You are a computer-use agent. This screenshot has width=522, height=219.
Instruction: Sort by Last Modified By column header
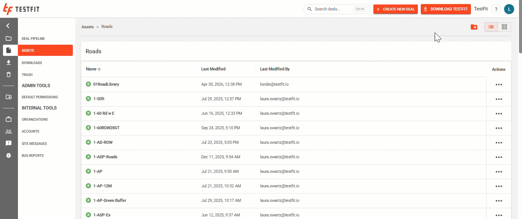(x=275, y=69)
